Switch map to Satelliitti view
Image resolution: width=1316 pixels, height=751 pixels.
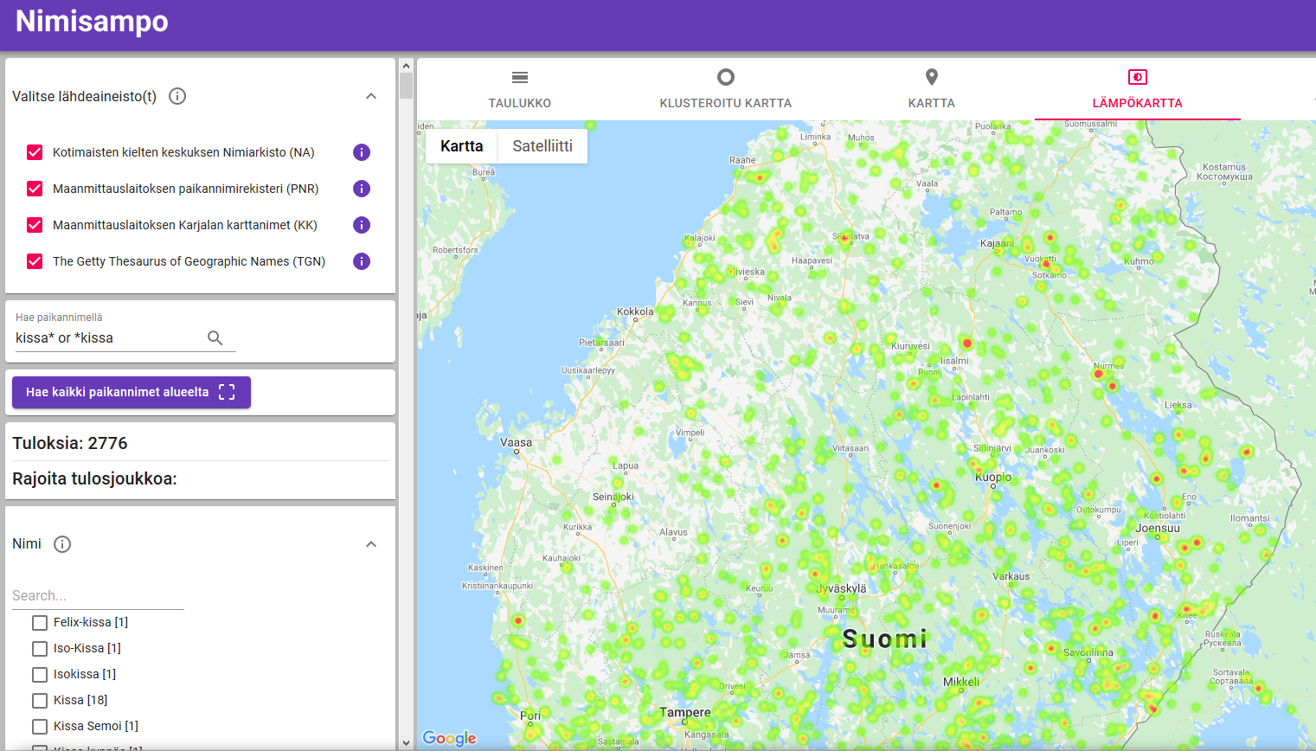pos(542,146)
